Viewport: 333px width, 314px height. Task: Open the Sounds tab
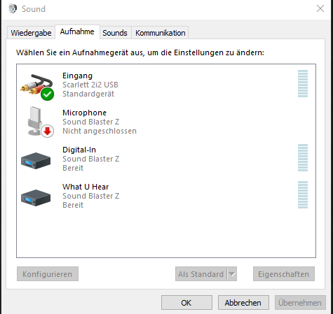(x=115, y=33)
